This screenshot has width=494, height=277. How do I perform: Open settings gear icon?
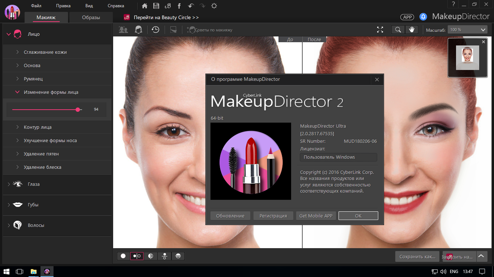[214, 6]
